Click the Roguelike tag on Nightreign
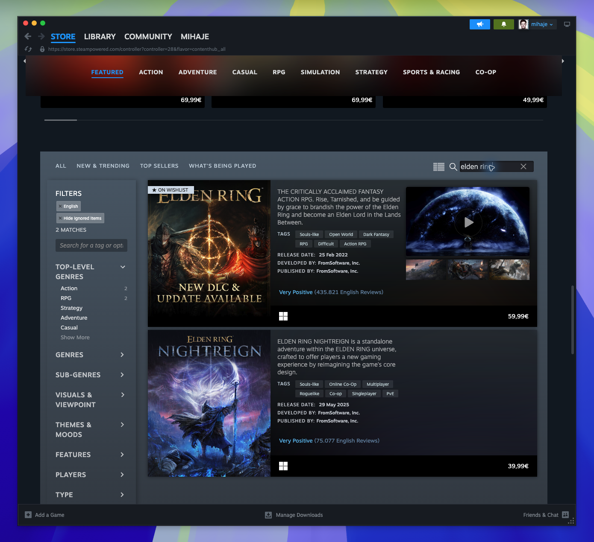594x542 pixels. point(309,393)
